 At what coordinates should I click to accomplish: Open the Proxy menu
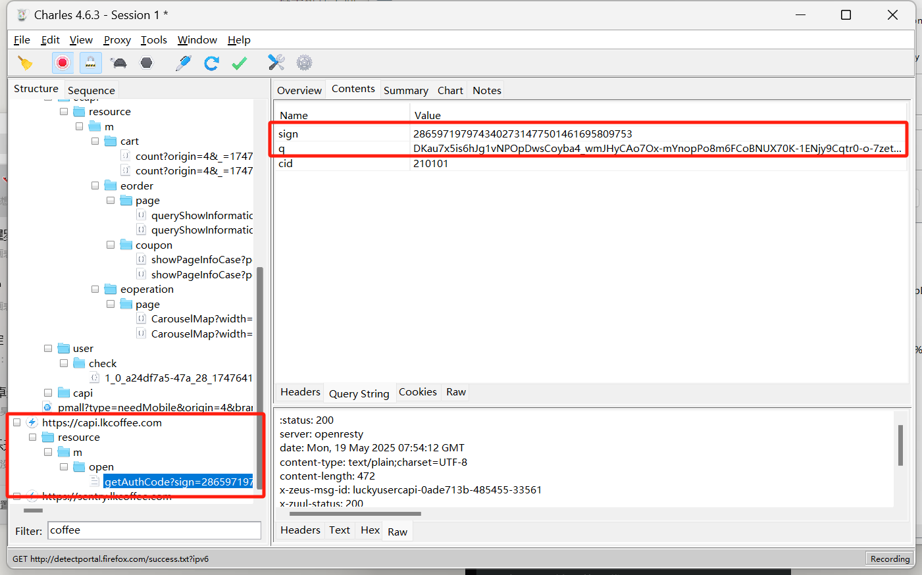(x=117, y=40)
